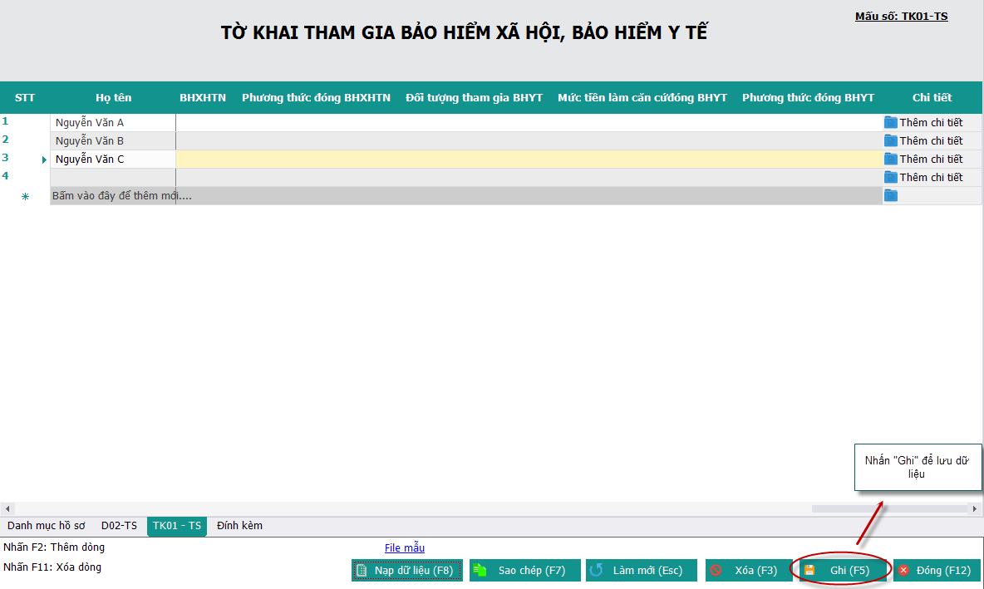Click the horizontal scrollbar thumb
Image resolution: width=984 pixels, height=589 pixels.
click(x=889, y=508)
